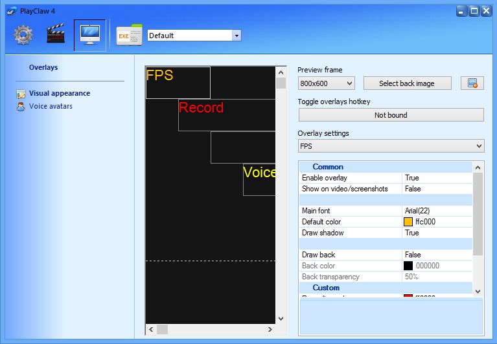
Task: Open the gear settings tab
Action: (x=23, y=35)
